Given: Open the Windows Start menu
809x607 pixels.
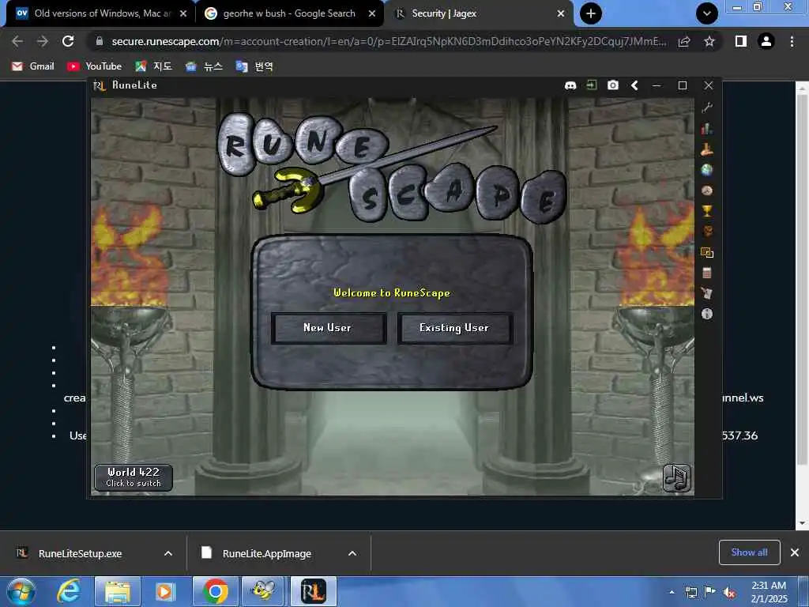Looking at the screenshot, I should (x=21, y=591).
